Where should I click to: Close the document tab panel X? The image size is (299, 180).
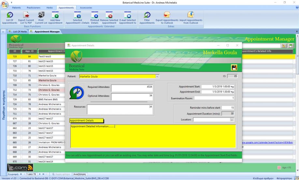(297, 32)
